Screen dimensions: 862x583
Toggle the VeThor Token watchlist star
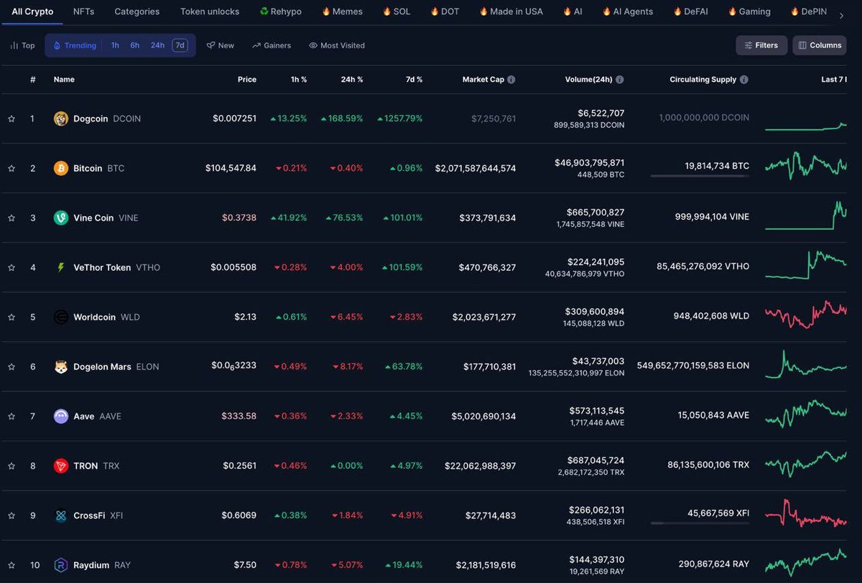11,267
